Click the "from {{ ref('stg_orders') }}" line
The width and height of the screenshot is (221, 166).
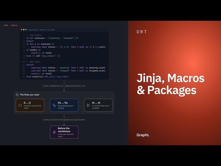tap(43, 56)
